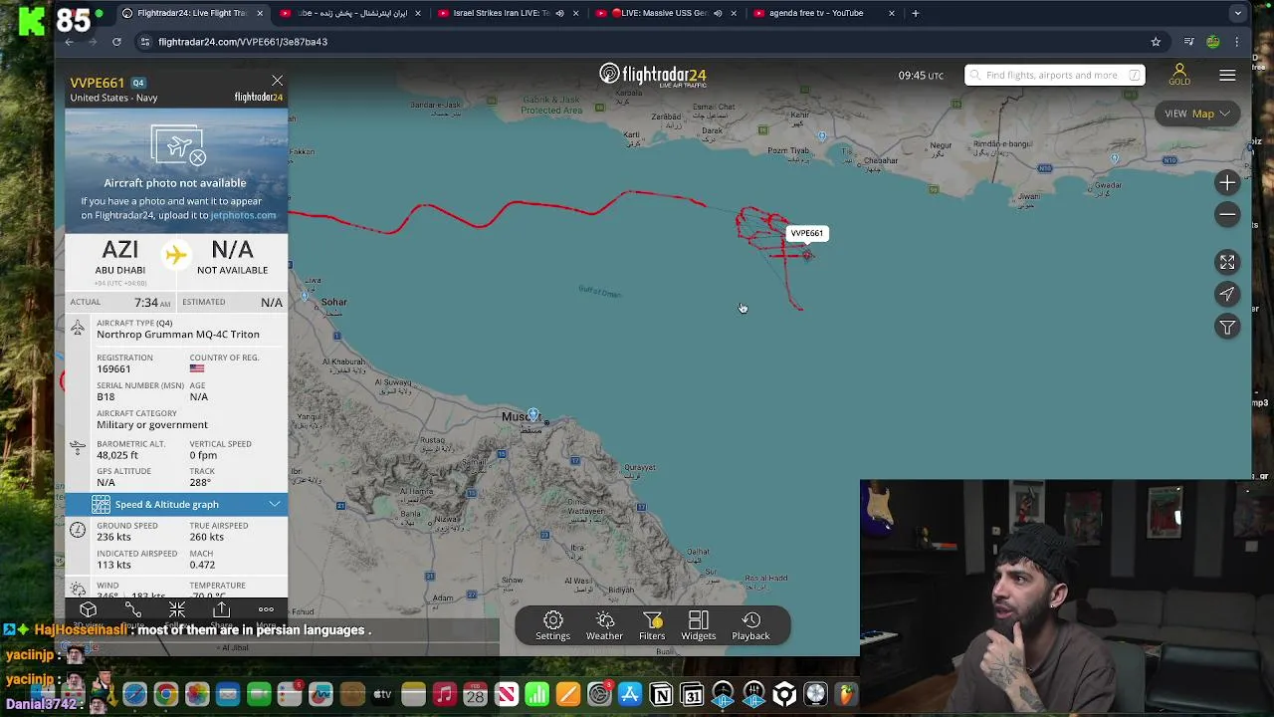Share the VVPE661 flight
This screenshot has width=1274, height=717.
click(221, 611)
